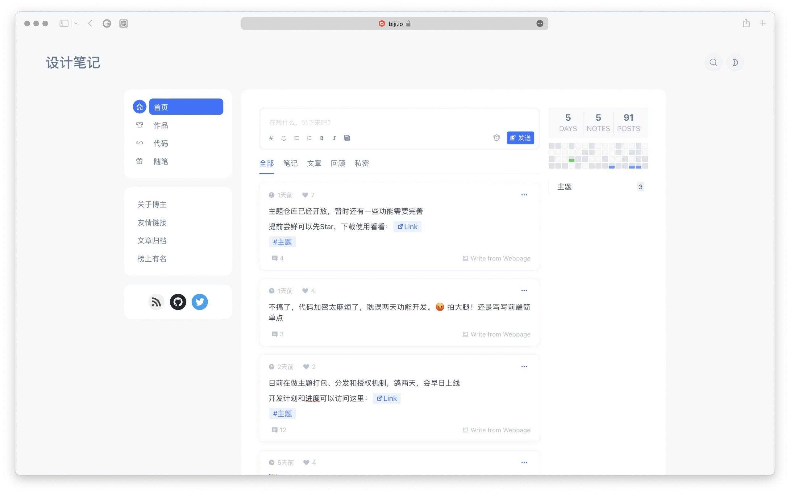Toggle privacy lock for the new post
The width and height of the screenshot is (790, 494).
coord(496,138)
